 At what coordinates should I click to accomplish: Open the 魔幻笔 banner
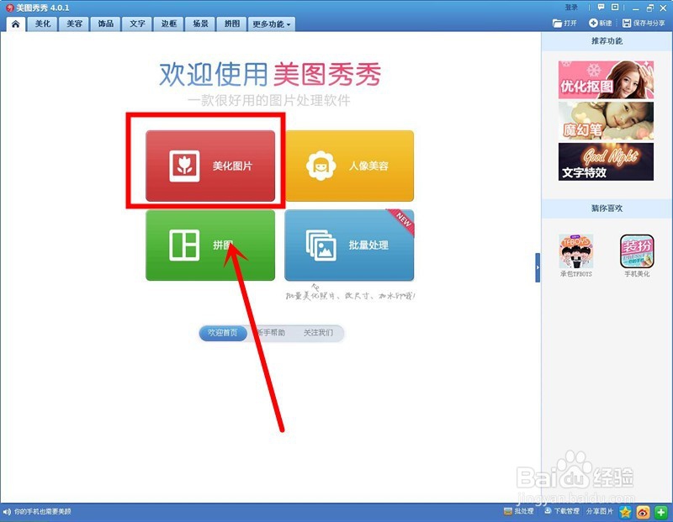(606, 121)
